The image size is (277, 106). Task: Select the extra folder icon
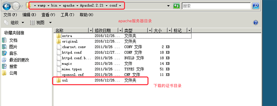click(x=59, y=36)
